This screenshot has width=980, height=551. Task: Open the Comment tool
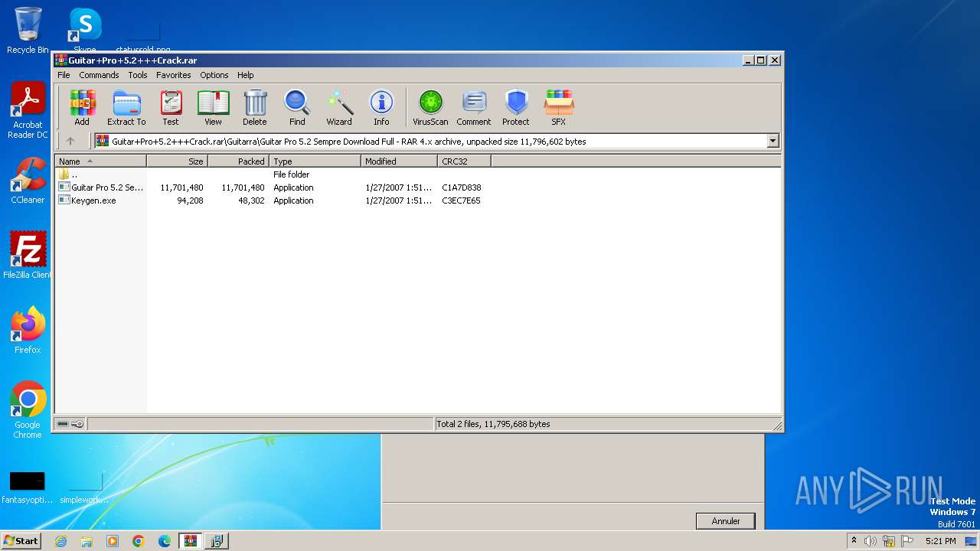(x=474, y=107)
